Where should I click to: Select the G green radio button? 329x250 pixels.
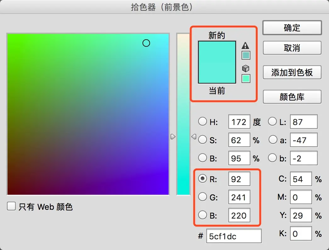pos(203,197)
